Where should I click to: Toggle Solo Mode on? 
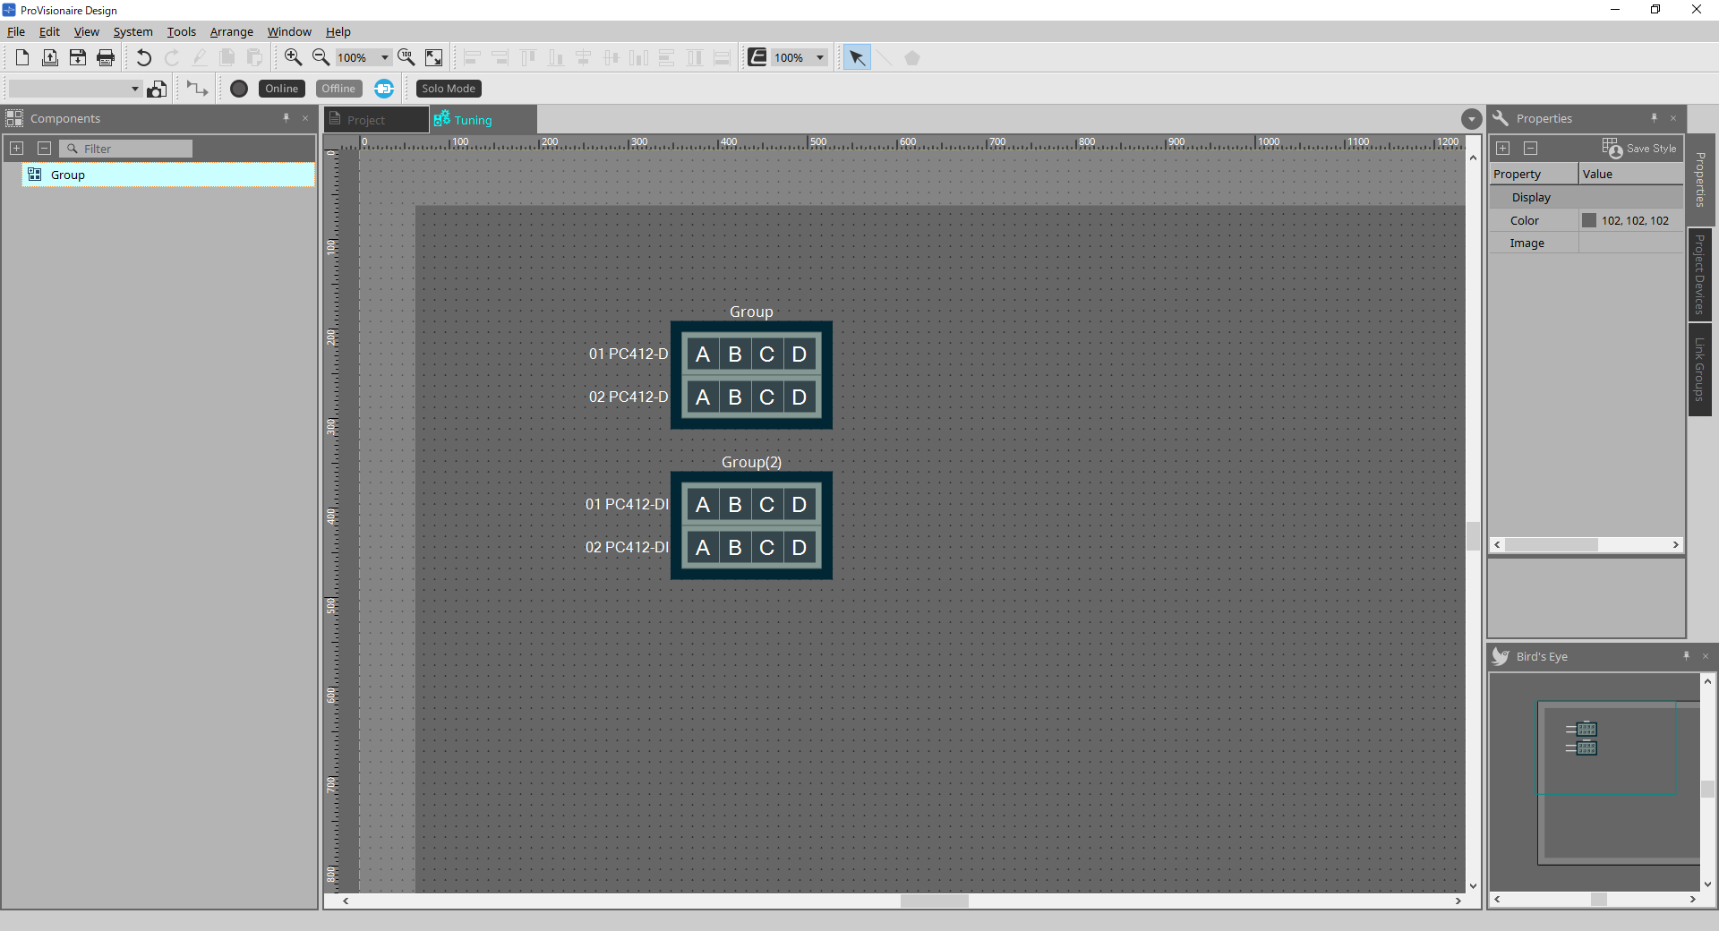(x=449, y=89)
